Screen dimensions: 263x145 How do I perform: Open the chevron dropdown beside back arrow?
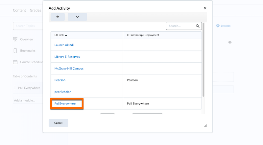pyautogui.click(x=77, y=17)
